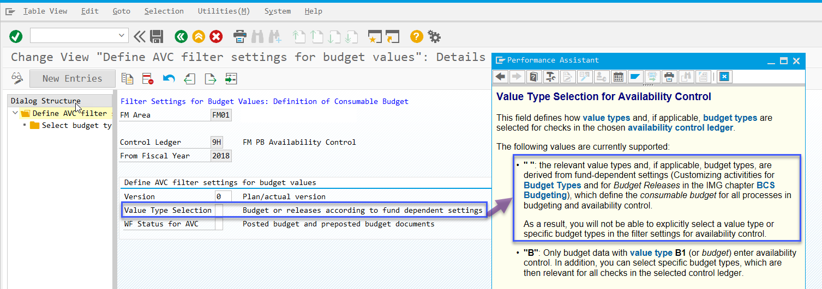Click Back arrow in Performance Assistant
The width and height of the screenshot is (822, 289).
click(501, 77)
